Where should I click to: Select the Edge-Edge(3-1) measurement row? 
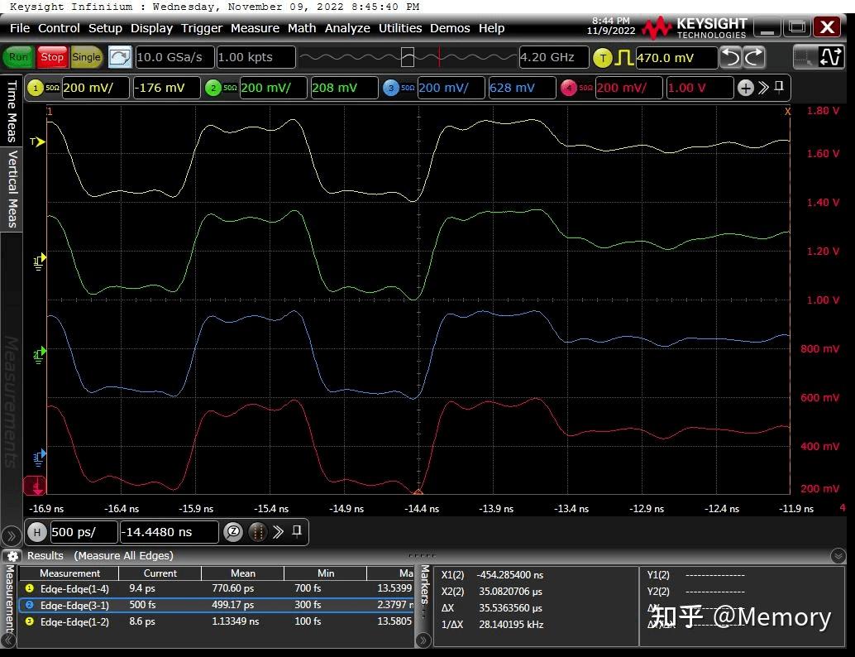click(x=217, y=605)
